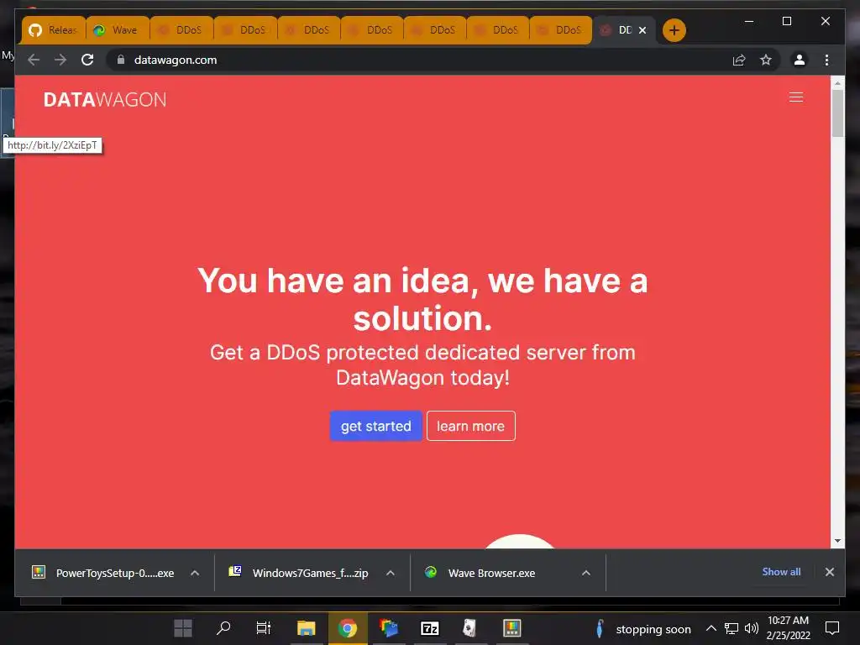Open the clock showing 10:27 AM
Image resolution: width=860 pixels, height=645 pixels.
pos(788,628)
